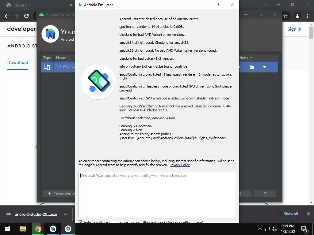Open the Privacy Policy link
The image size is (314, 235).
(180, 165)
